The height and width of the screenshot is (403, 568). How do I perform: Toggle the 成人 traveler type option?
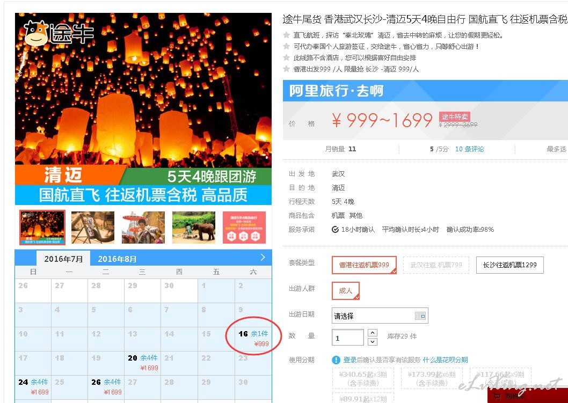click(x=346, y=291)
